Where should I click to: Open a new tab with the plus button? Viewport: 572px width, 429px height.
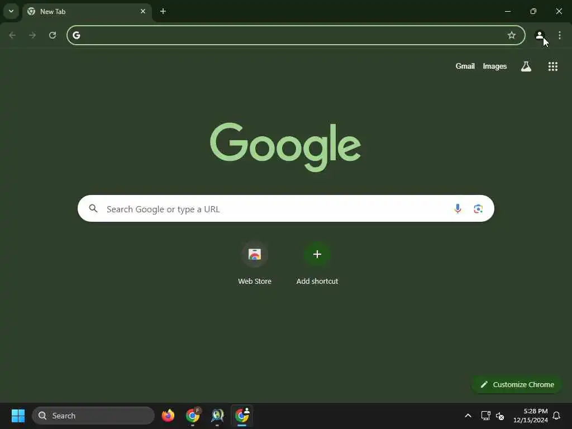click(x=163, y=11)
